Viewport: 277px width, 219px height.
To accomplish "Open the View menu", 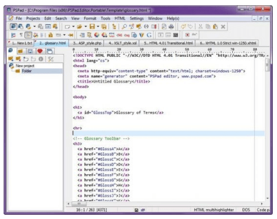I will pyautogui.click(x=75, y=19).
